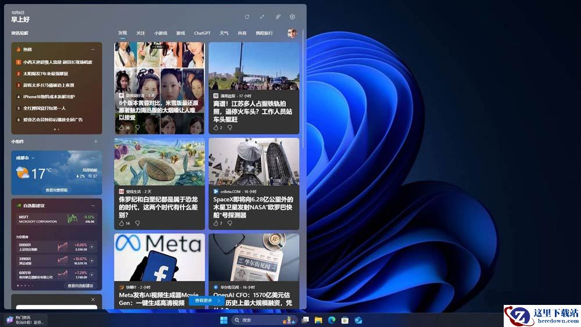
Task: Dislike the SpaceX 欧罗巴快船 article
Action: tap(229, 223)
